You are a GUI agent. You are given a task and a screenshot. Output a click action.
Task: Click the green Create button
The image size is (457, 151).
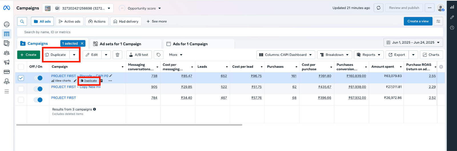pos(29,55)
